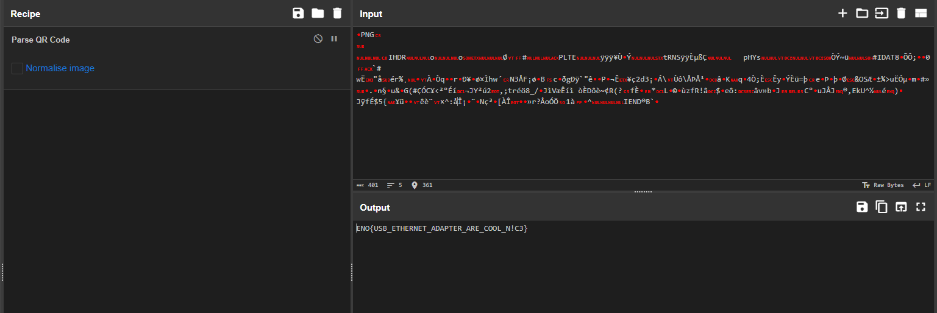
Task: Click the Normalise image label
Action: [60, 68]
